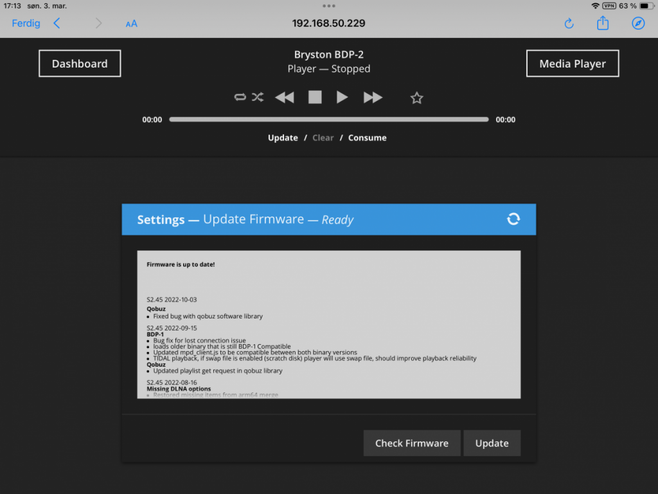Start playback with the play icon
The image size is (658, 494).
pos(342,97)
